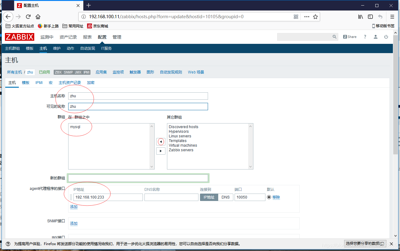Go to 主机群组 submenu

pos(12,48)
